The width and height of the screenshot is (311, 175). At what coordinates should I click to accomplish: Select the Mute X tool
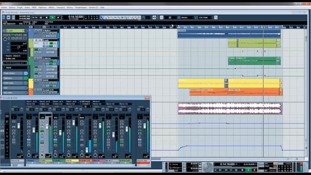pos(122,17)
